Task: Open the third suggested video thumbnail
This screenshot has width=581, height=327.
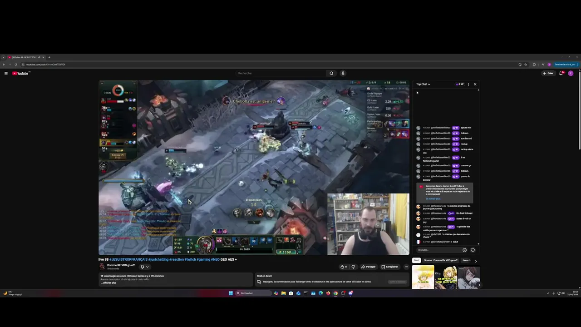Action: 468,277
